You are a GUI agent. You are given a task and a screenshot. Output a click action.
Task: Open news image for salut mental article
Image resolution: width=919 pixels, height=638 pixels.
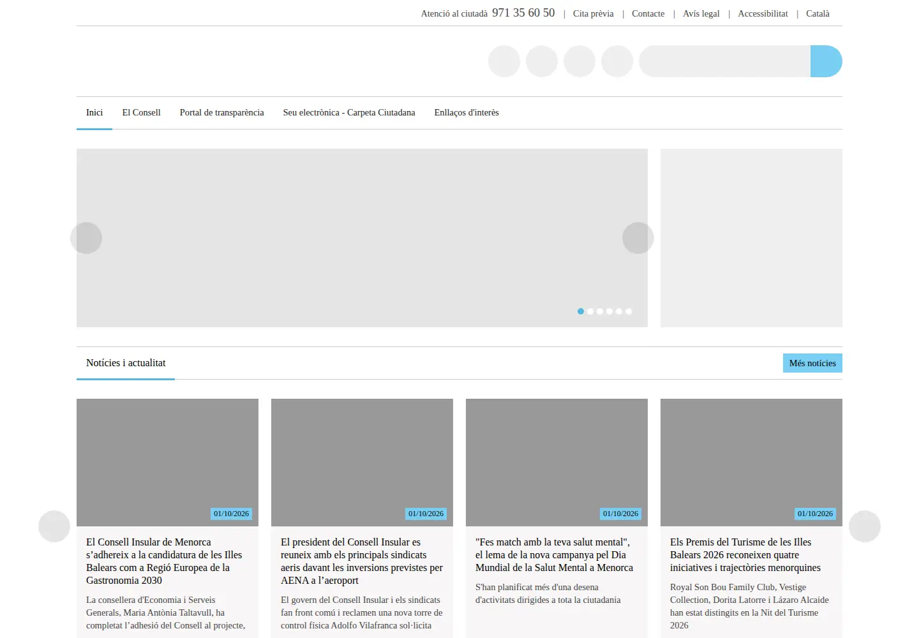557,463
